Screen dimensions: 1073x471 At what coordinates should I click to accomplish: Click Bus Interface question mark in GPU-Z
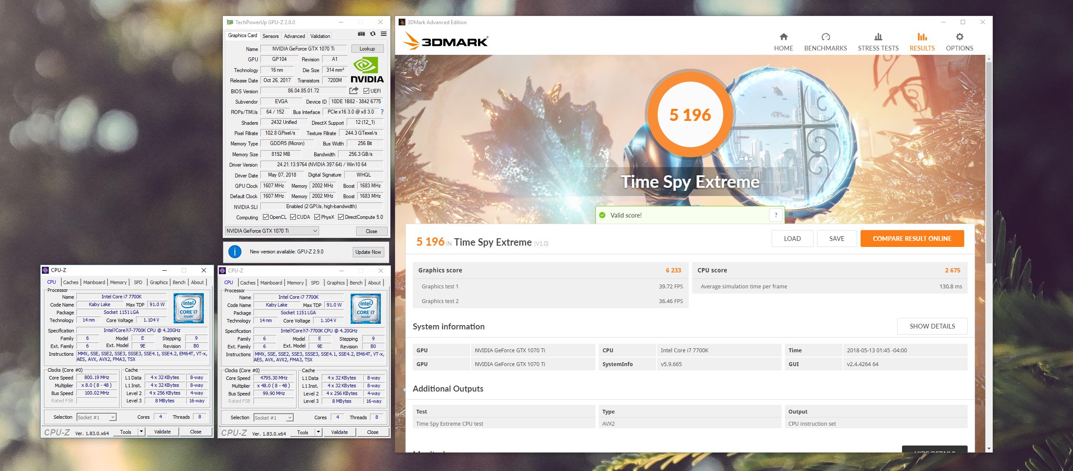tap(382, 112)
